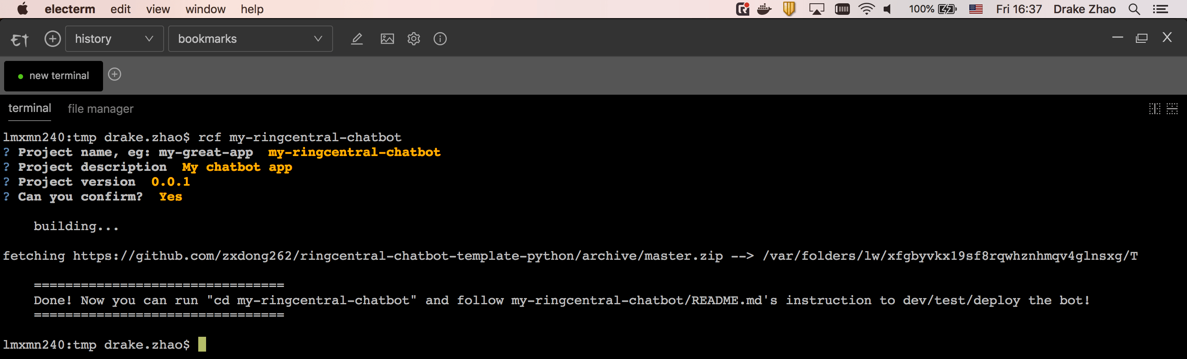The height and width of the screenshot is (359, 1187).
Task: Toggle the Wi-Fi status icon
Action: pos(867,8)
